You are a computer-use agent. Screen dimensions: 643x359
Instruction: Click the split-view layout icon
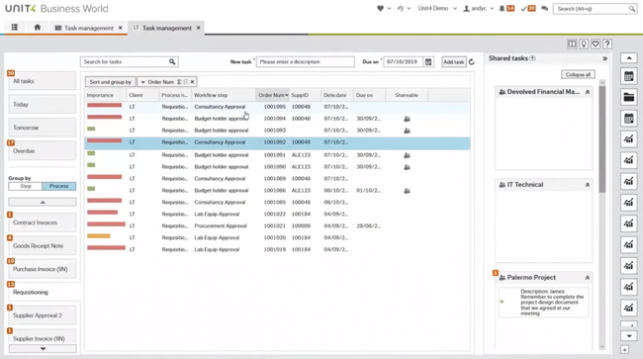point(572,44)
